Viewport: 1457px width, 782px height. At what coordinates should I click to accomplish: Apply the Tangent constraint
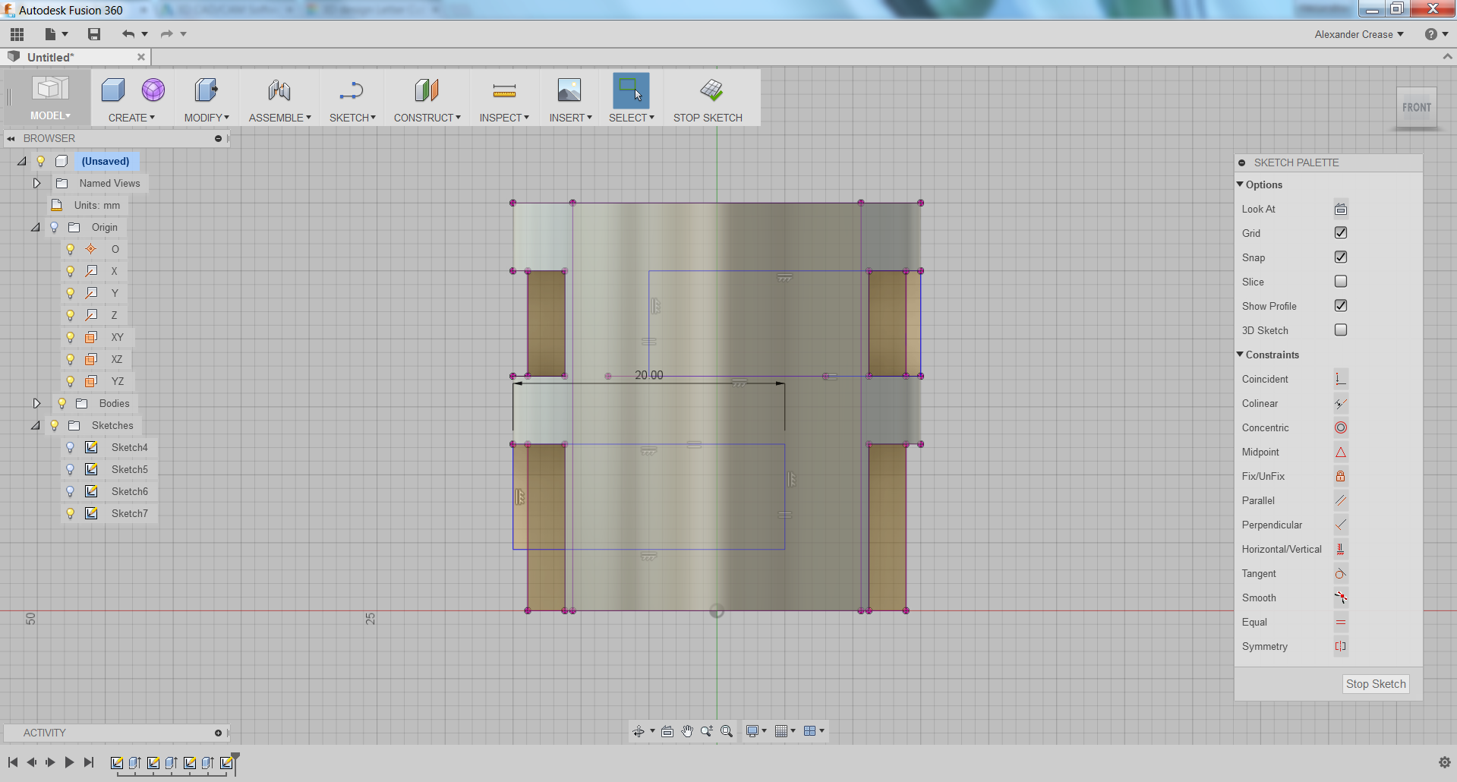coord(1340,573)
